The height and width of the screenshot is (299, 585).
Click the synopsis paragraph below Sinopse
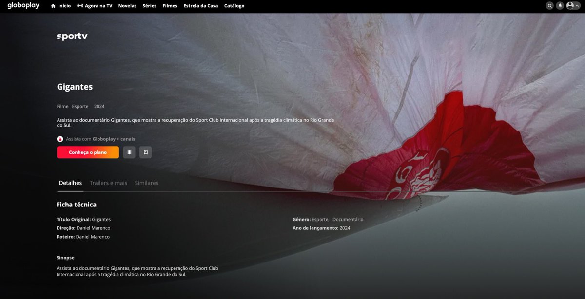coord(137,271)
